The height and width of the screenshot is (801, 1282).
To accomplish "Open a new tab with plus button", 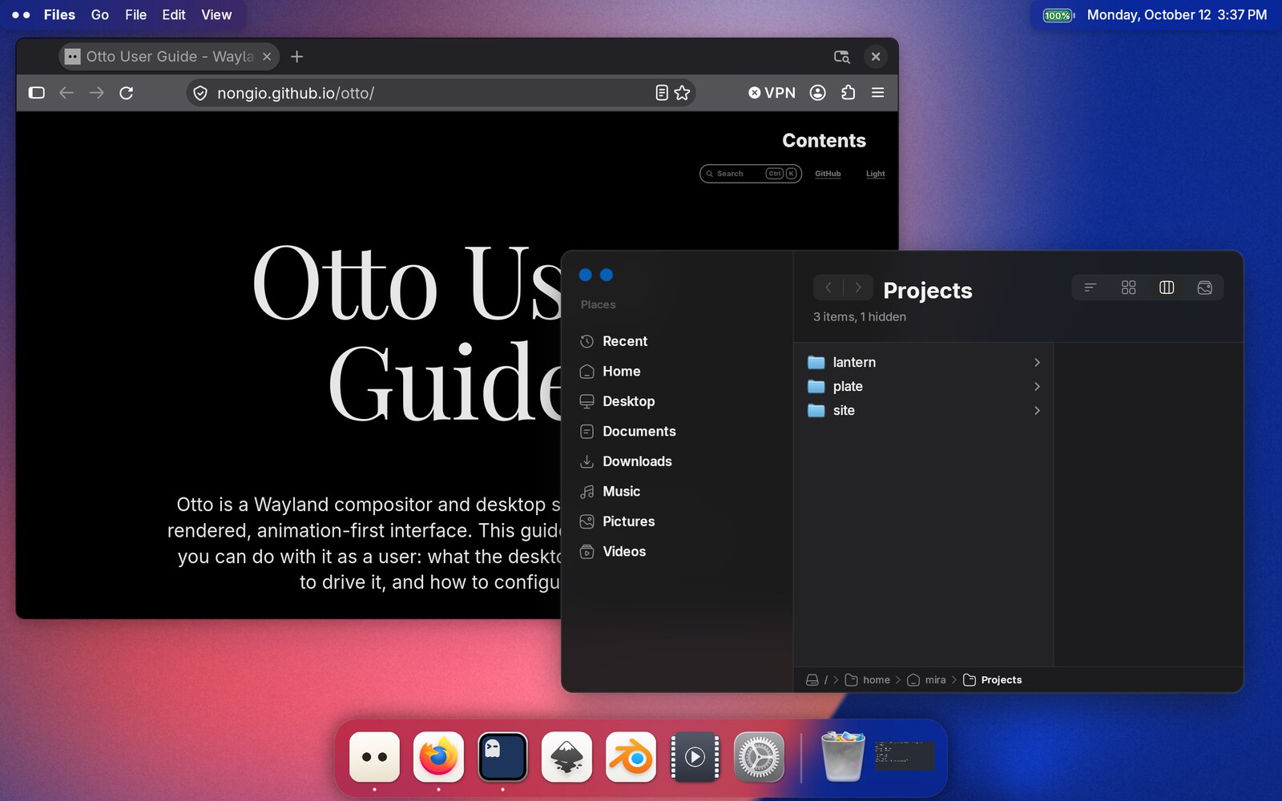I will [x=296, y=57].
